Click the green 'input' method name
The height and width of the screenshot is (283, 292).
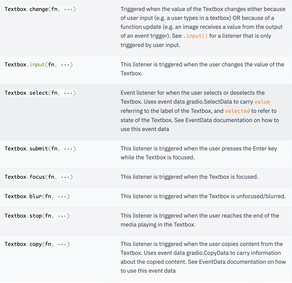pos(37,65)
